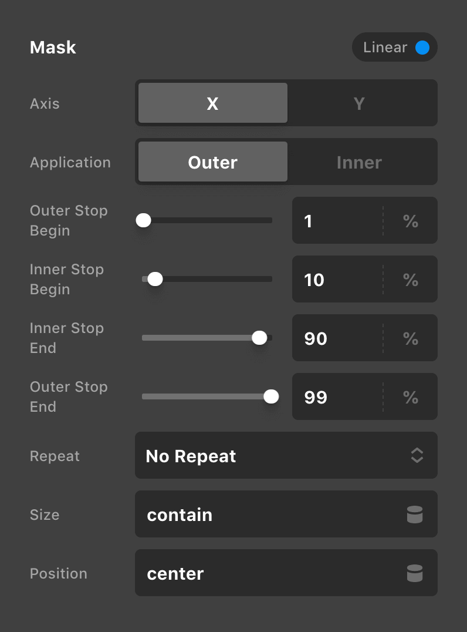
Task: Click the Inner Stop End slider handle
Action: click(259, 338)
